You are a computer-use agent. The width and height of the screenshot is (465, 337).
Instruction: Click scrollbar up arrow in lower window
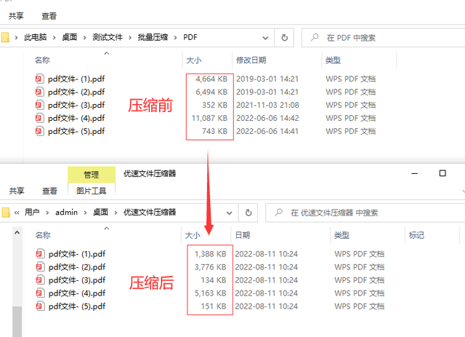(17, 232)
